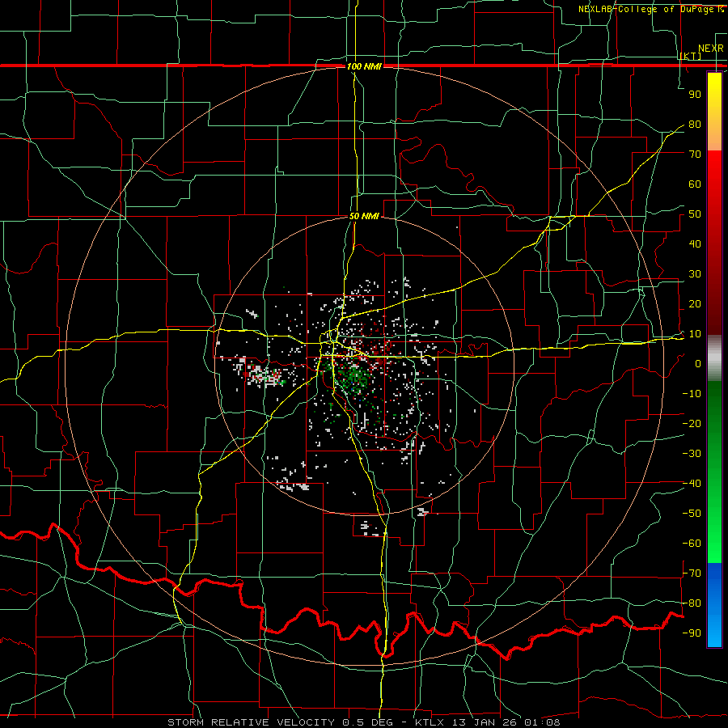
Task: Click the gray near-zero color scale segment
Action: coord(714,358)
